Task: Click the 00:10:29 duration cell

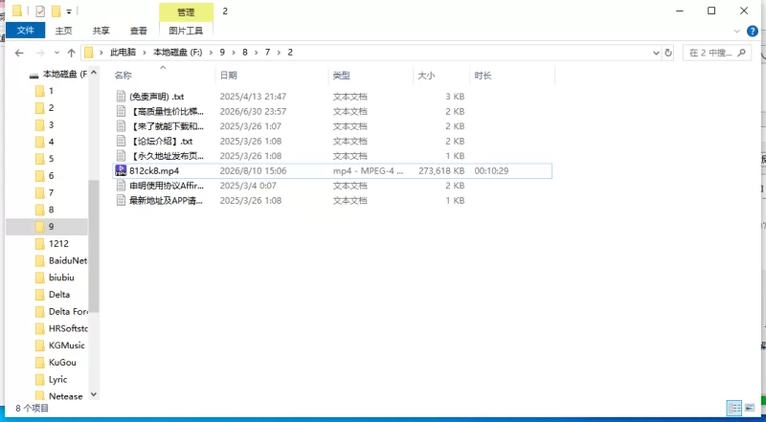Action: (x=491, y=171)
